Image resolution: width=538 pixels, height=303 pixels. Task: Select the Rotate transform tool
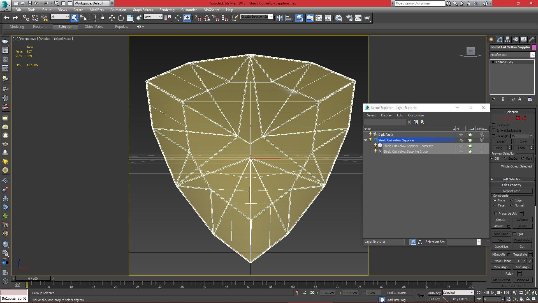coord(121,18)
